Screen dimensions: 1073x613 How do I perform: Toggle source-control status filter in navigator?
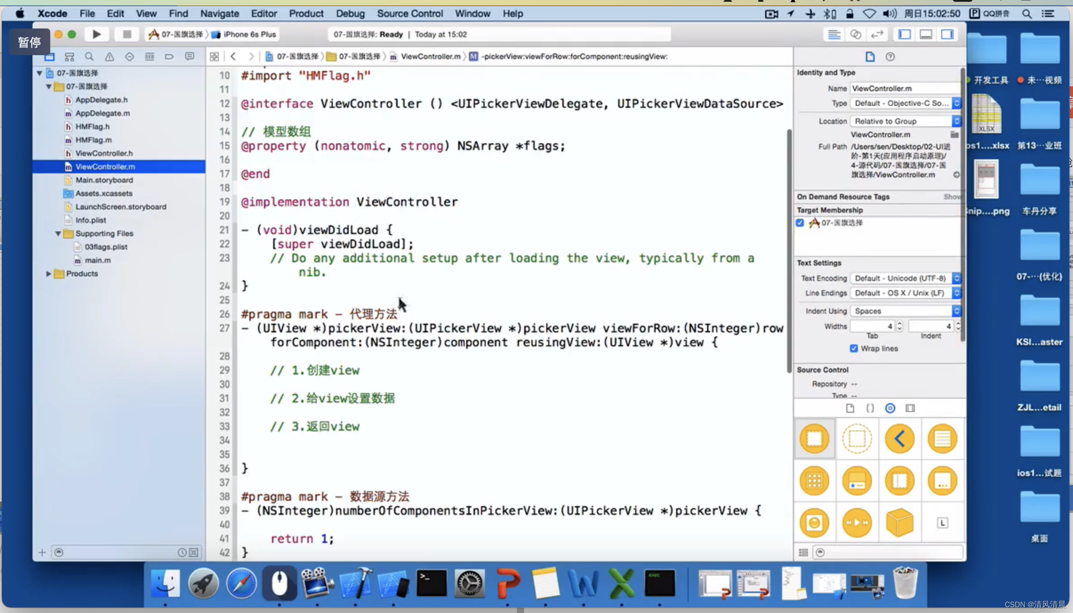(x=194, y=553)
